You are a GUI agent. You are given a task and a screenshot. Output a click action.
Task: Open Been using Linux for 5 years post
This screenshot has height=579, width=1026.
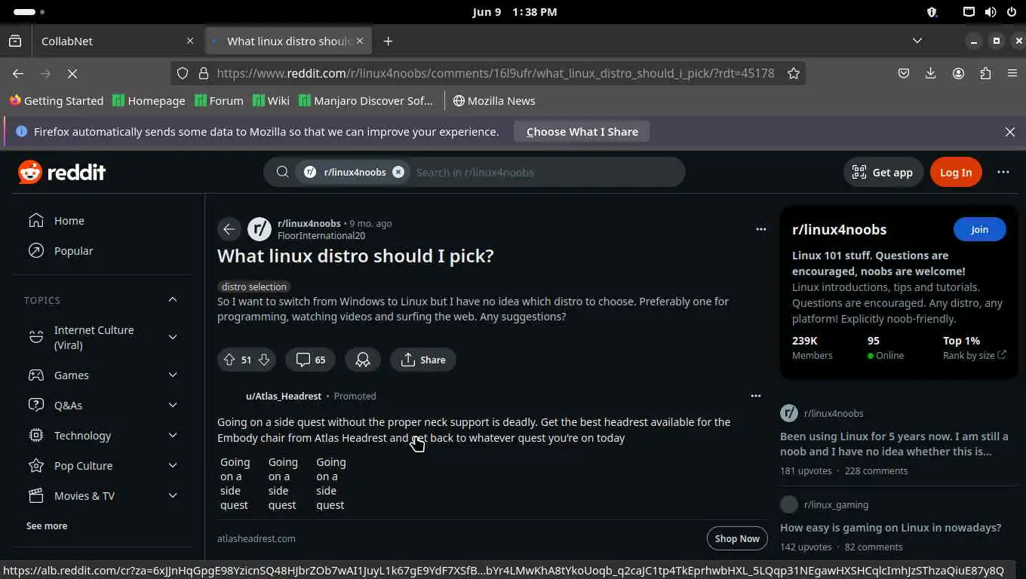click(x=894, y=443)
